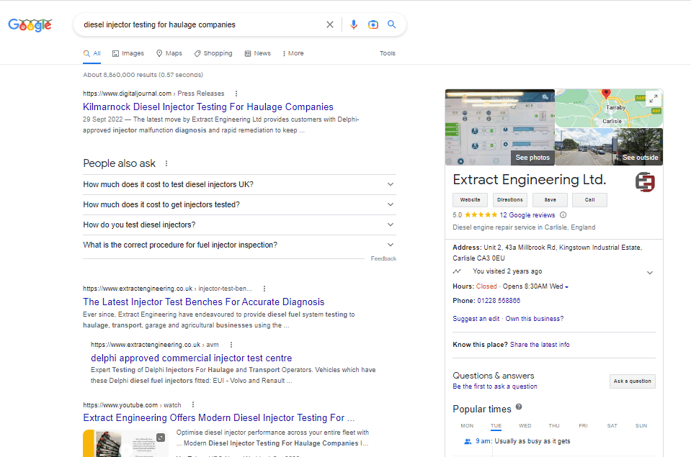691x457 pixels.
Task: Click the reviews info icon
Action: point(563,215)
